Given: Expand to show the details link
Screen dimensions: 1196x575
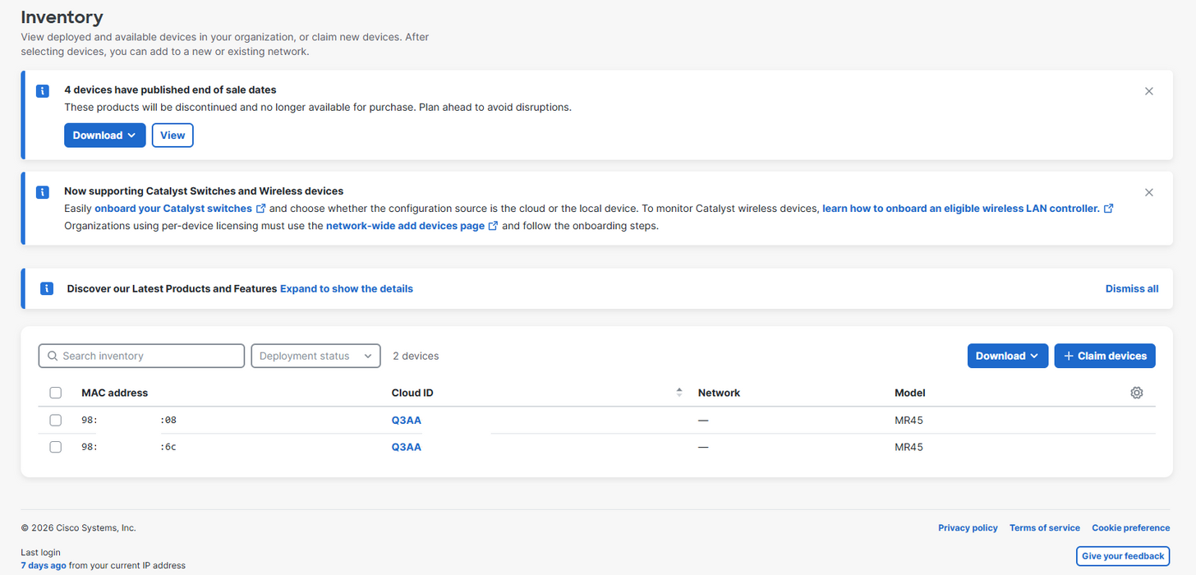Looking at the screenshot, I should point(347,289).
